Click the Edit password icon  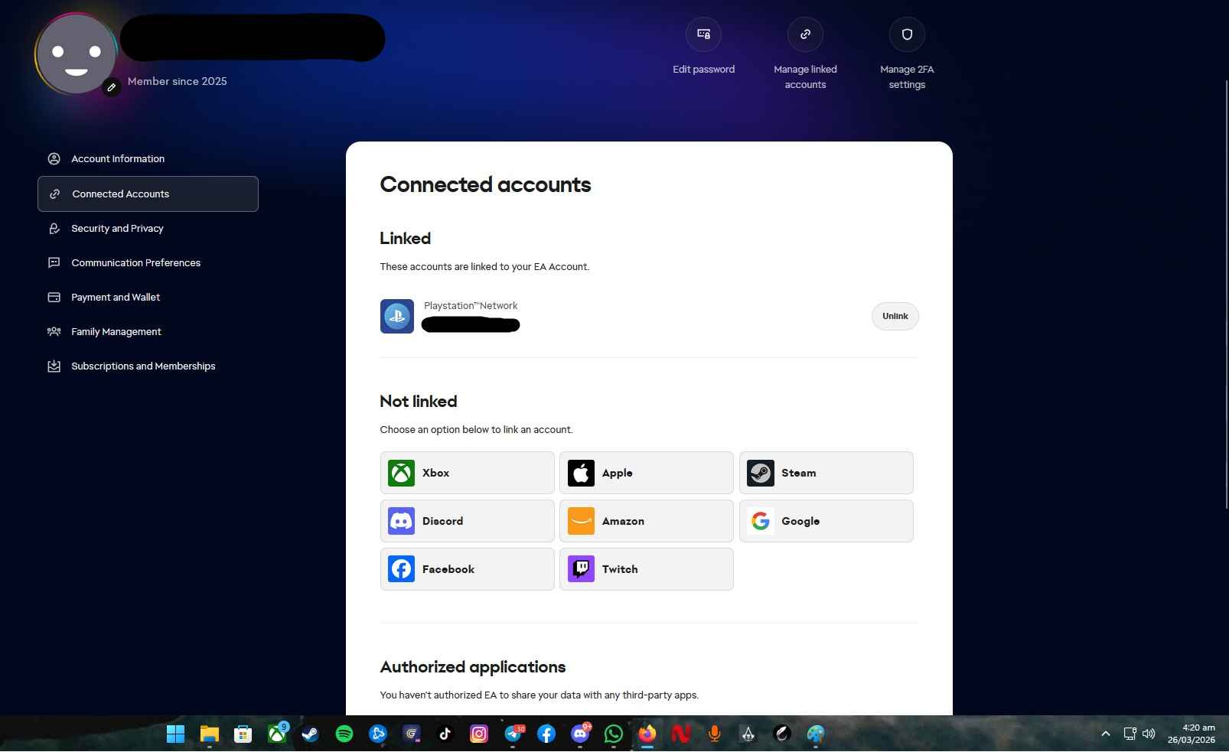point(703,34)
